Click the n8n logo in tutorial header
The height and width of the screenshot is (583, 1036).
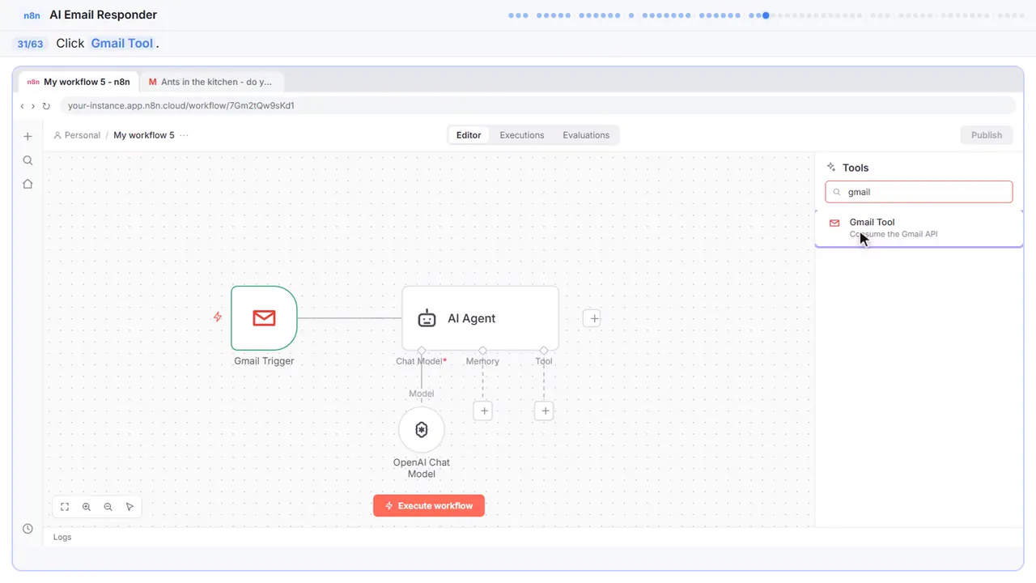32,15
